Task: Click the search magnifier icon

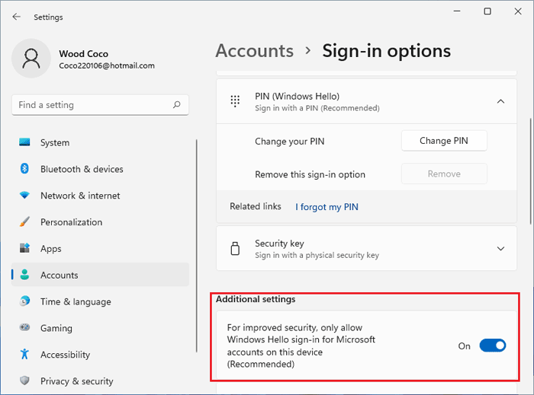Action: point(176,104)
